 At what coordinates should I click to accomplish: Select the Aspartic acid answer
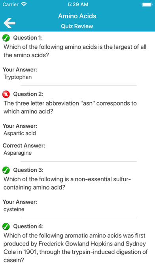pos(20,133)
